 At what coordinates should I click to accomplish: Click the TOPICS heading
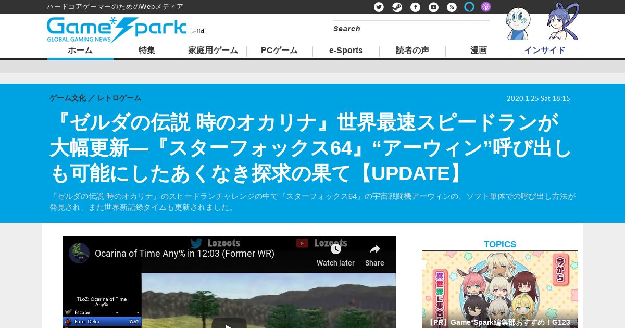(500, 244)
